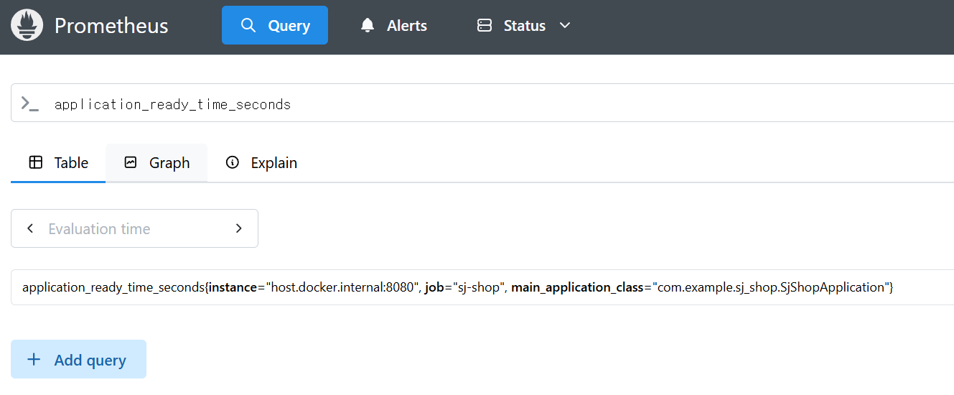
Task: Switch to the Table tab
Action: pyautogui.click(x=58, y=163)
